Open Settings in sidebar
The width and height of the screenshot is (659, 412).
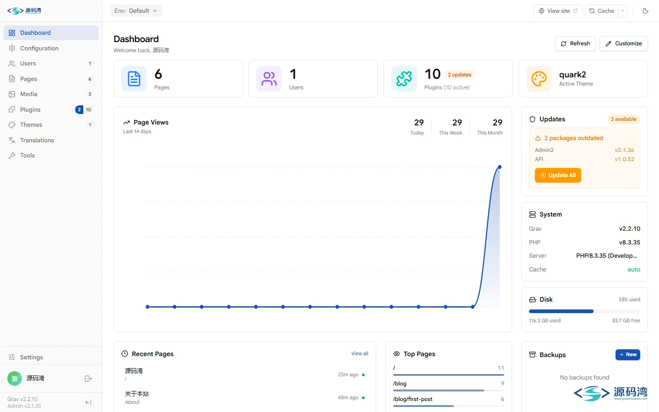click(x=51, y=357)
